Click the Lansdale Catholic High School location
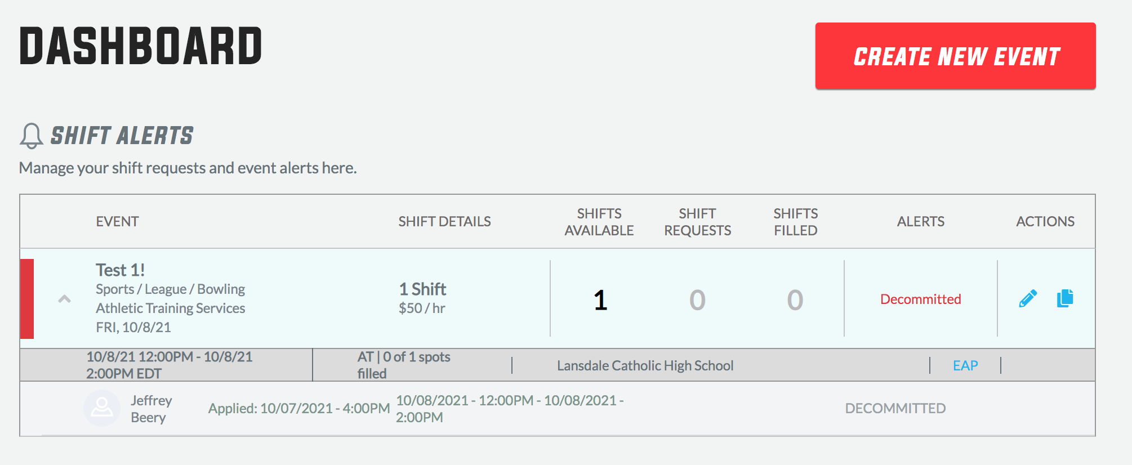This screenshot has height=465, width=1132. pos(645,365)
